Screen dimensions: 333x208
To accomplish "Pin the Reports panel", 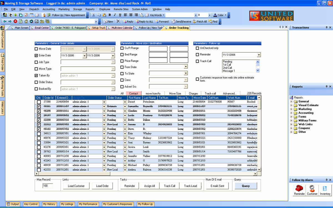I will pos(326,87).
